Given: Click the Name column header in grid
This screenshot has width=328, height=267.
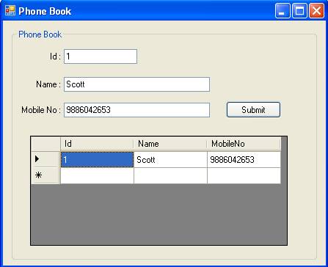Looking at the screenshot, I should tap(170, 144).
